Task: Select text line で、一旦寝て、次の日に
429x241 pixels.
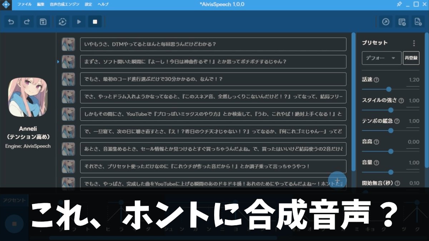Action: 213,131
